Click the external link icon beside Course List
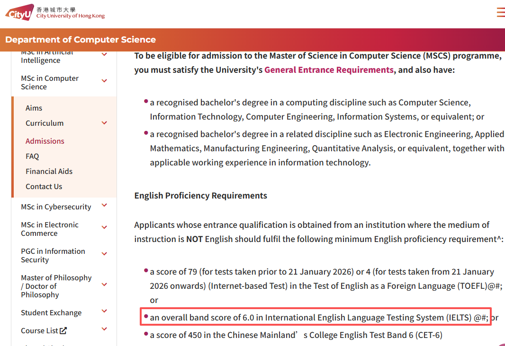Image resolution: width=505 pixels, height=346 pixels. click(63, 330)
